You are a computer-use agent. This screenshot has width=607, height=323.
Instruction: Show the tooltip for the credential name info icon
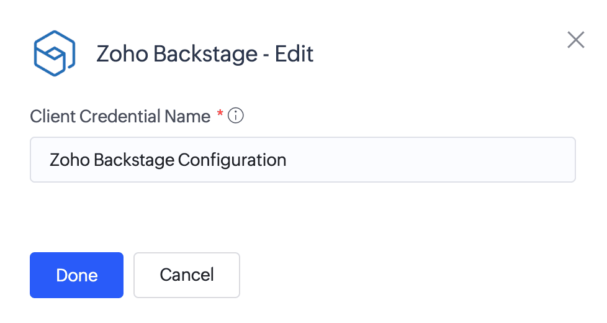tap(236, 116)
